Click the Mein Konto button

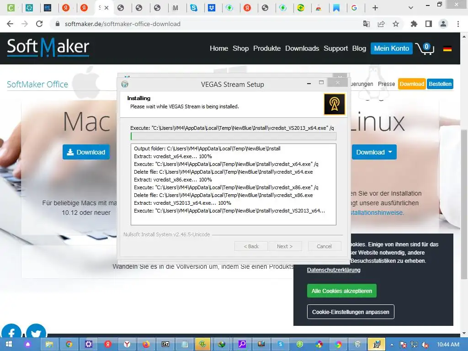point(392,48)
